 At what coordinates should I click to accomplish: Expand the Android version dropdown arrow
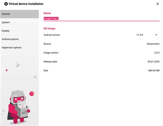156,35
